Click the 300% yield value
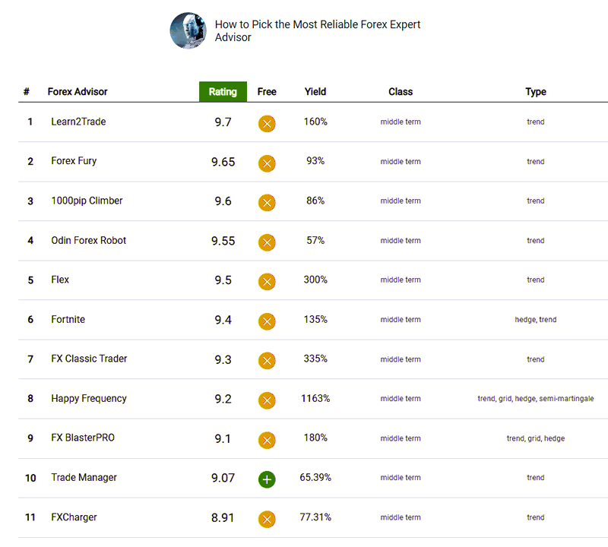Screen dimensions: 608x547 315,280
